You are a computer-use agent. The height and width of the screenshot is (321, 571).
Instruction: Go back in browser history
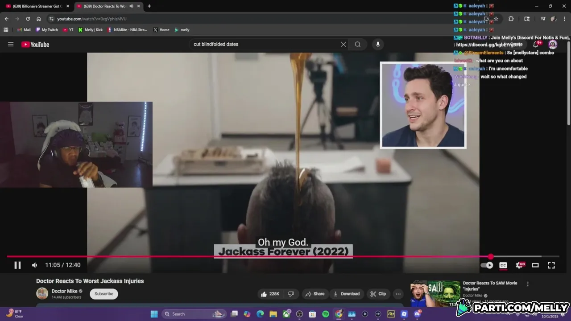click(6, 19)
